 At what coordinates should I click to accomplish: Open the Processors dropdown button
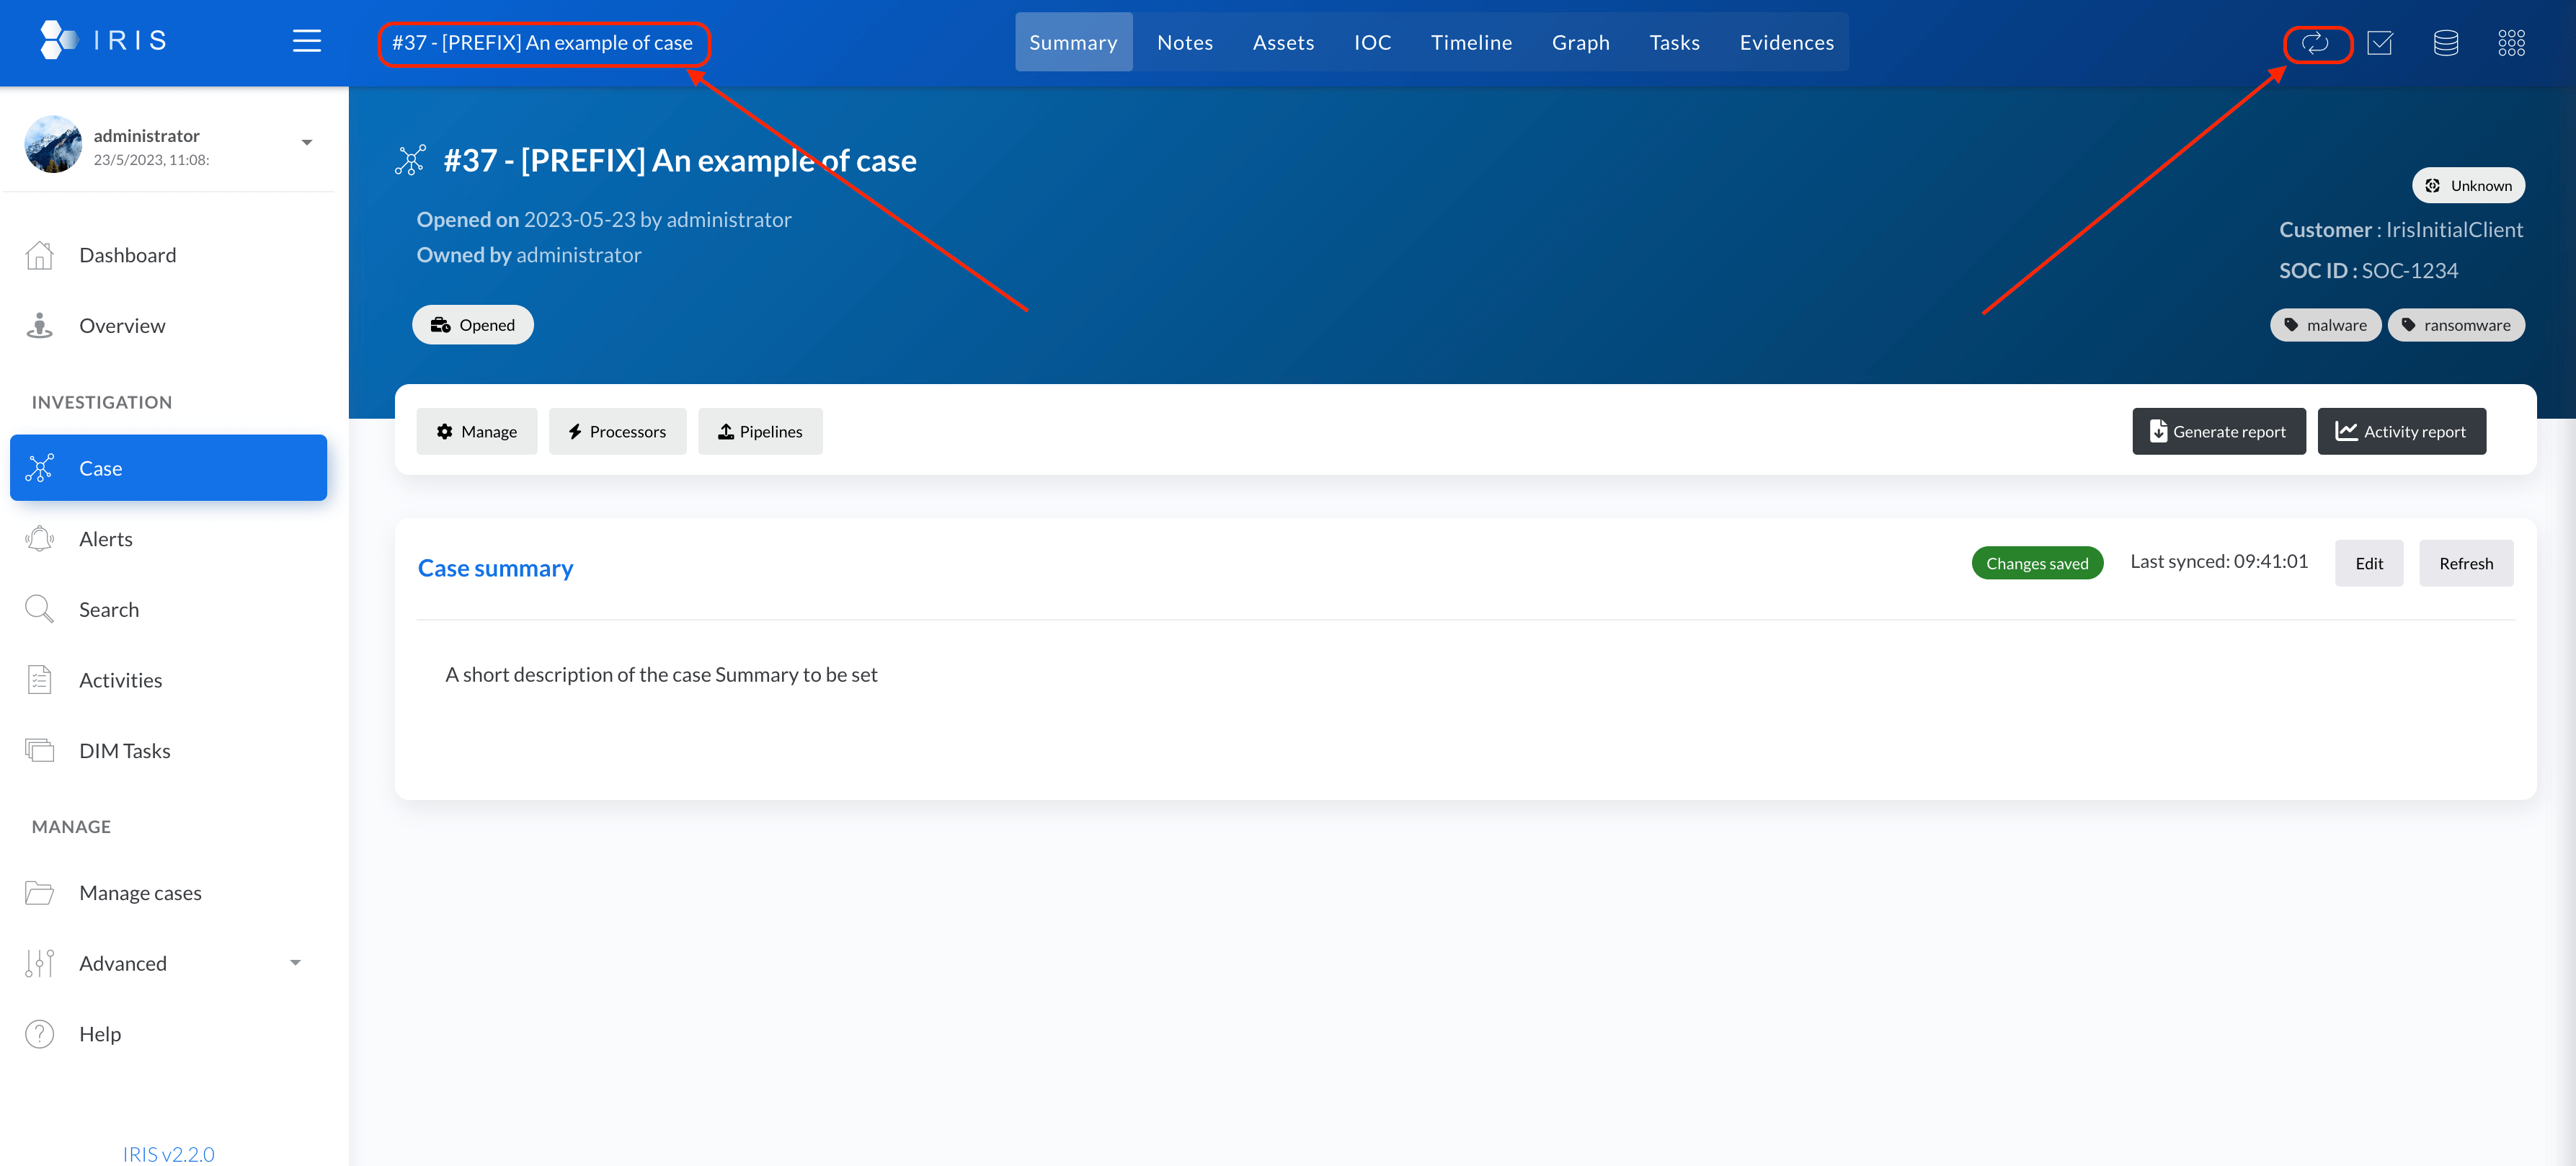[617, 432]
